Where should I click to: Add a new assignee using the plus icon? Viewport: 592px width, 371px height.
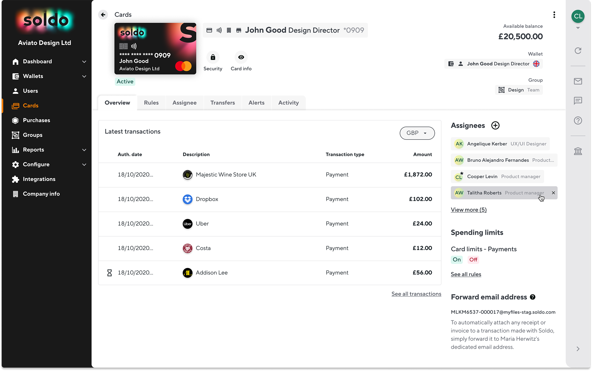point(495,125)
